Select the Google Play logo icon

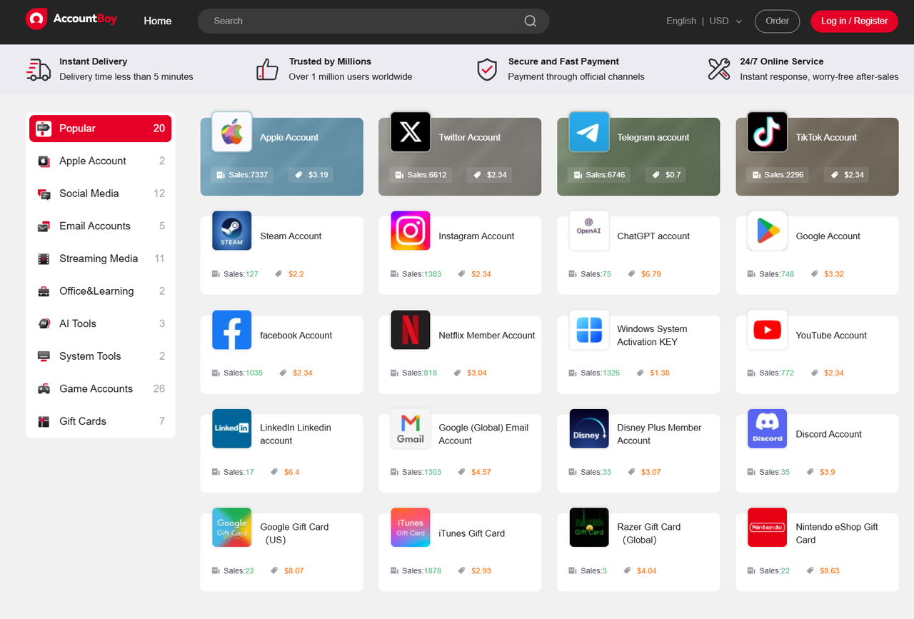point(768,231)
